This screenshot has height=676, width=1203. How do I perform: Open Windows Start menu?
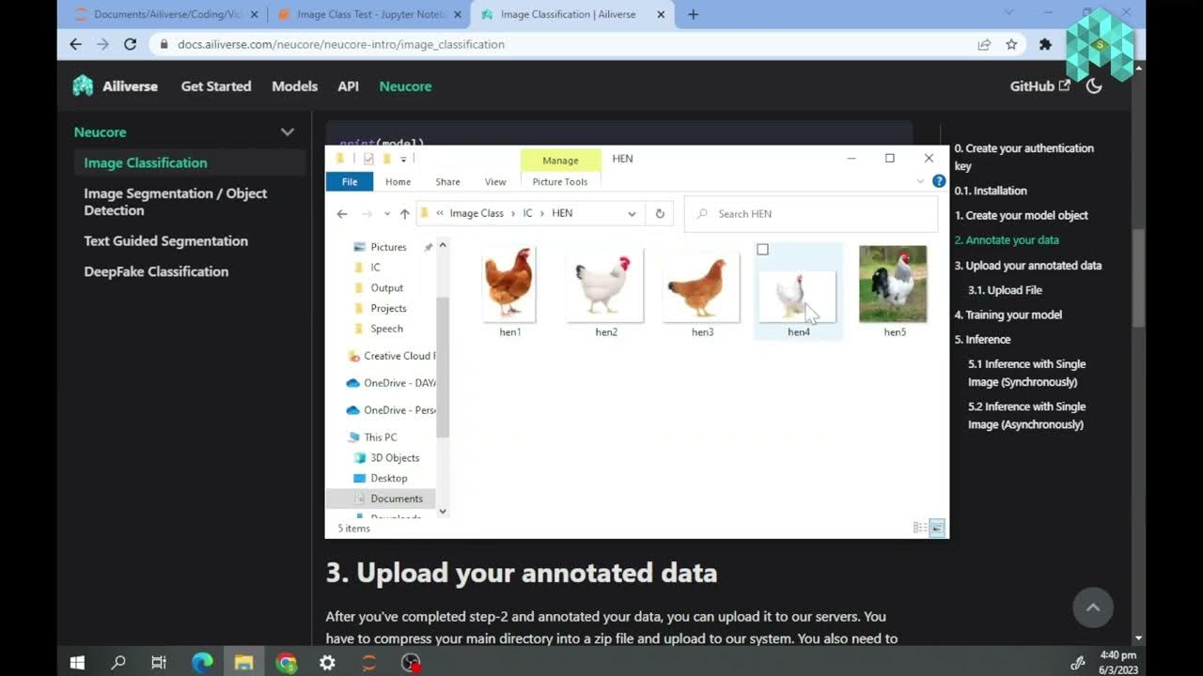[x=77, y=663]
